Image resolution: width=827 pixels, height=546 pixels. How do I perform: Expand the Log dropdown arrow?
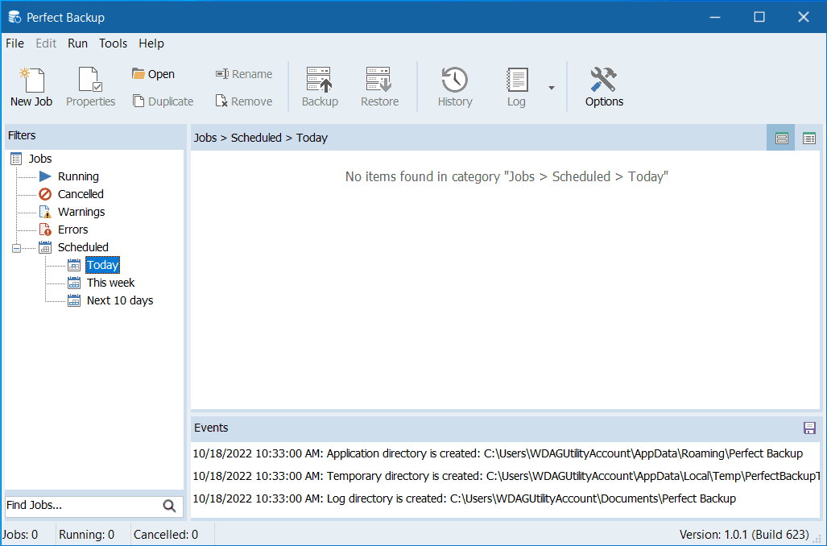click(551, 88)
